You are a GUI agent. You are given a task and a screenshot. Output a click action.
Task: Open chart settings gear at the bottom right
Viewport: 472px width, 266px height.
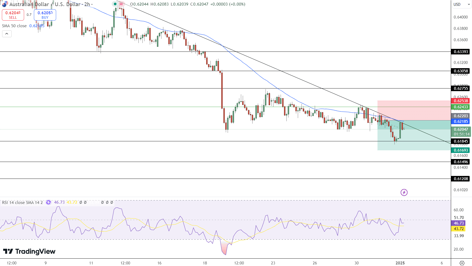462,263
